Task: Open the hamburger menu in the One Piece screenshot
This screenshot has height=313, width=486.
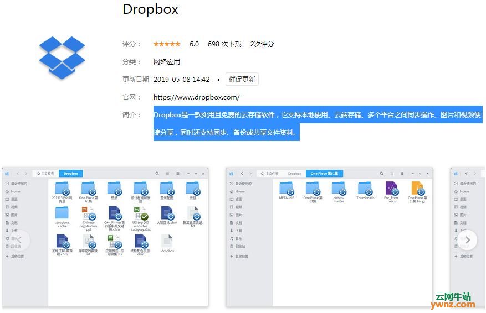Action: (402, 174)
